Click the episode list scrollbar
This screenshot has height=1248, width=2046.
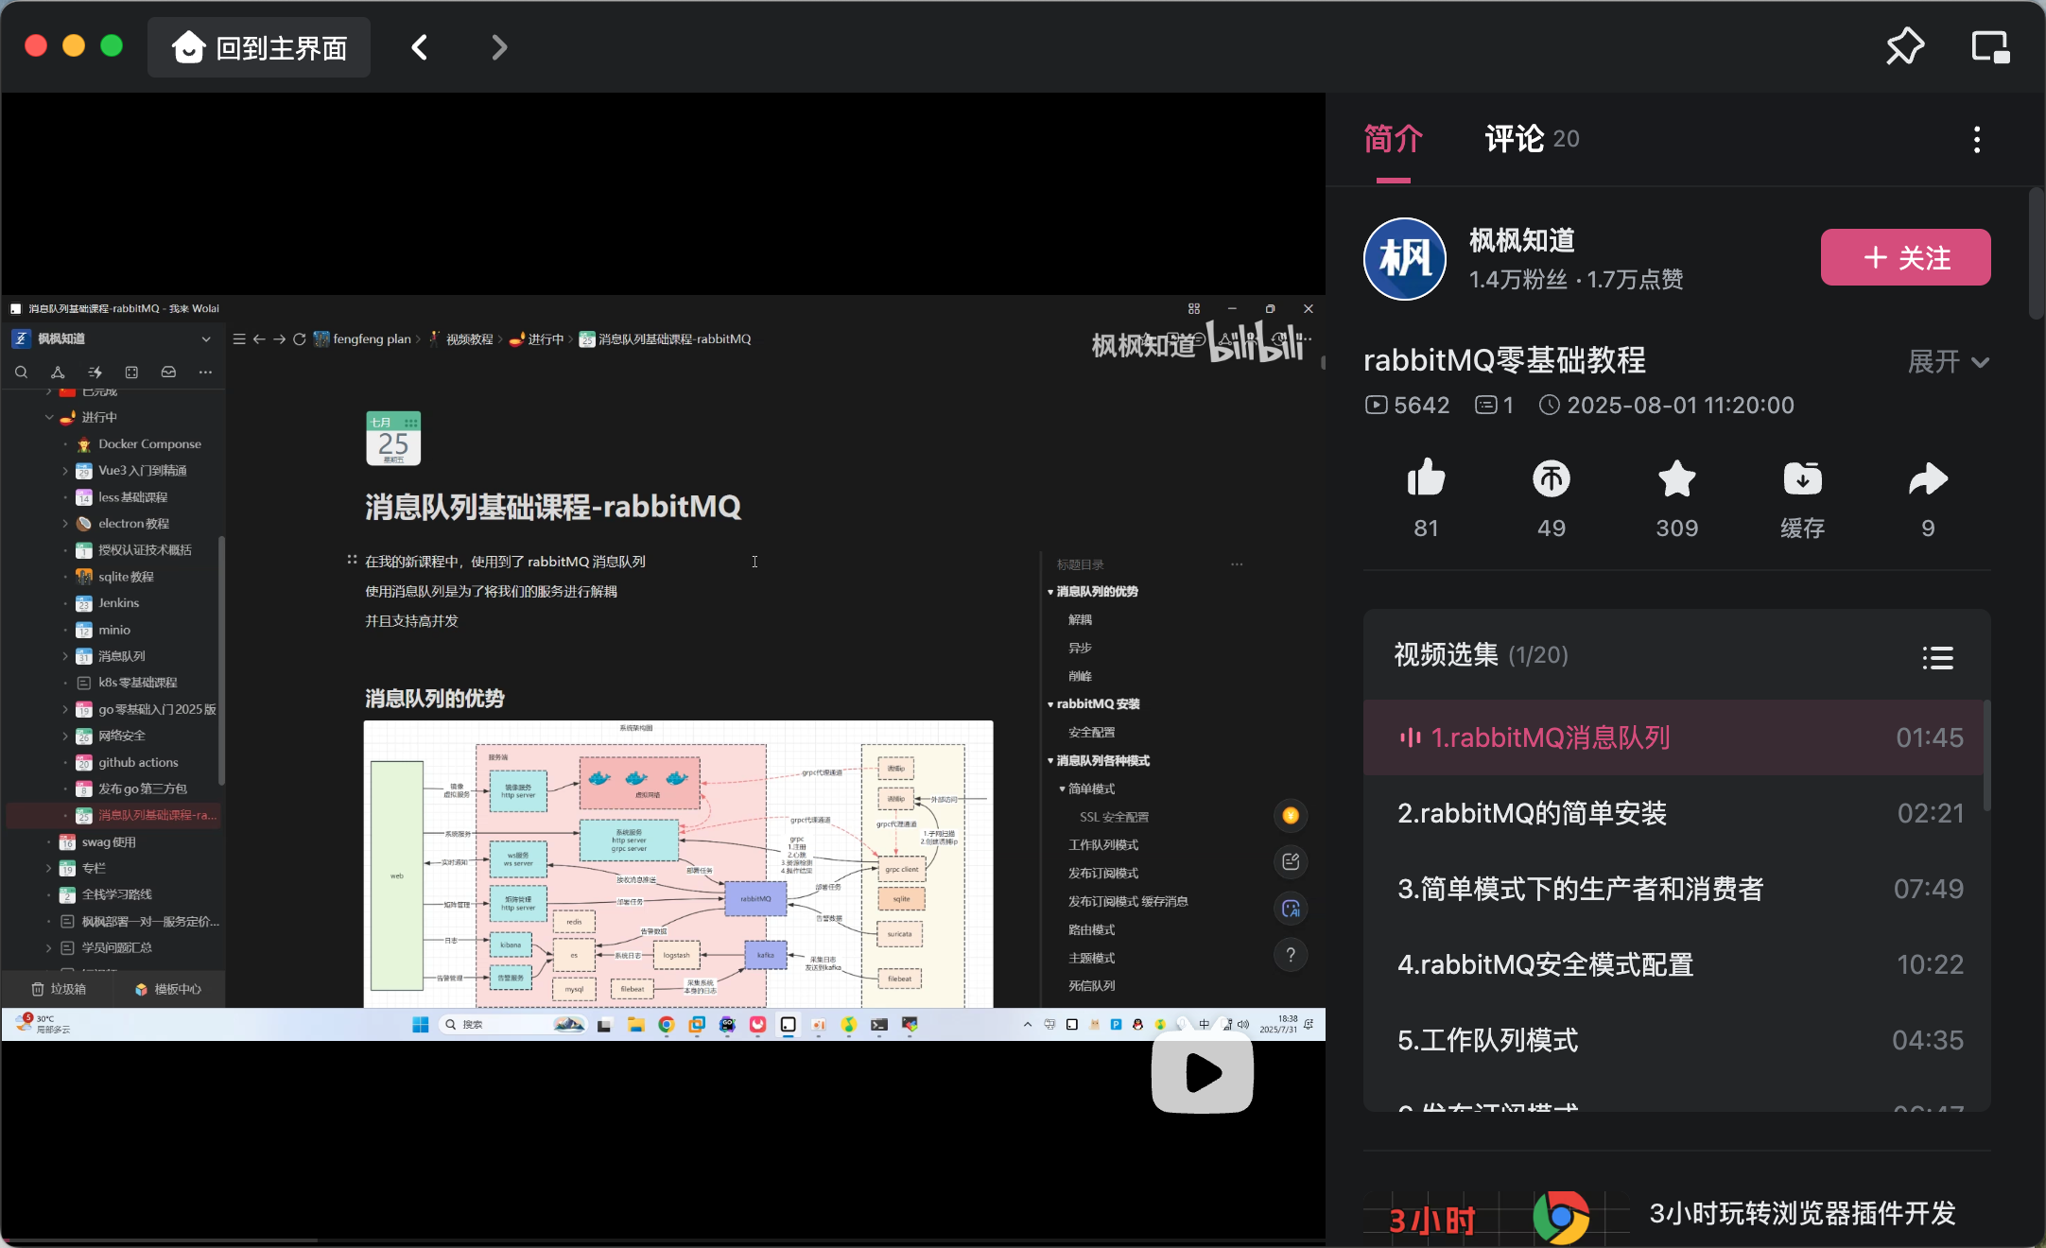coord(1986,756)
